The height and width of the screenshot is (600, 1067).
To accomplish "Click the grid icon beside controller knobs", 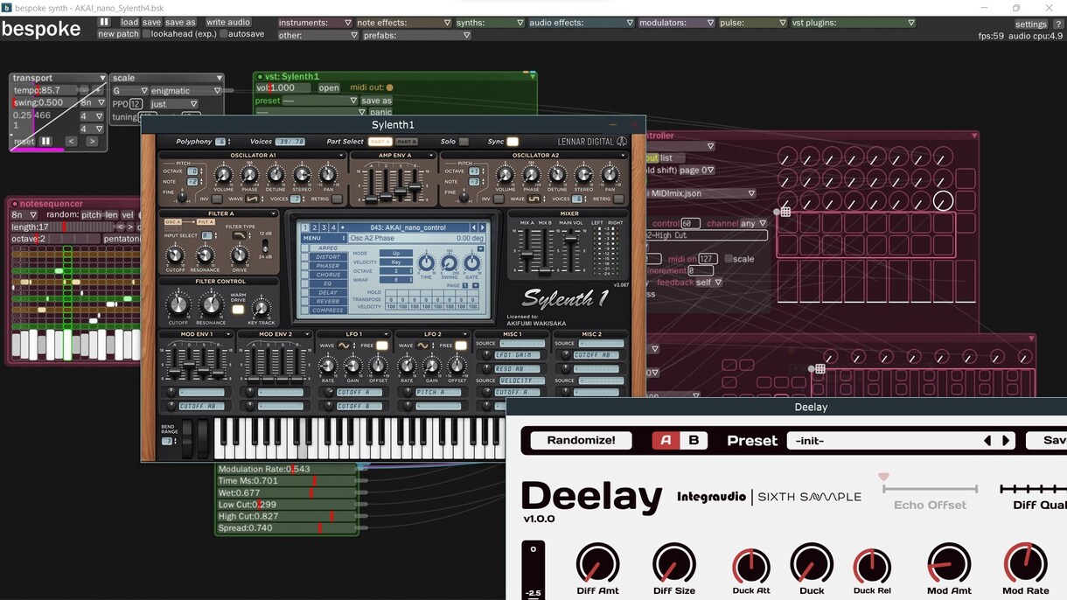I will (785, 212).
